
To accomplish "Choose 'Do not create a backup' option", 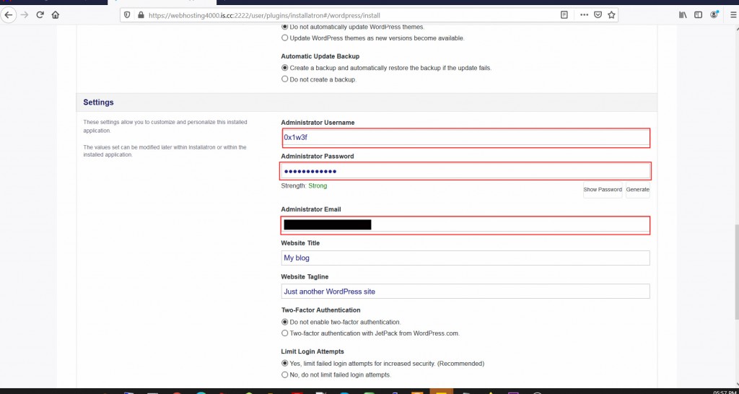I will tap(284, 79).
